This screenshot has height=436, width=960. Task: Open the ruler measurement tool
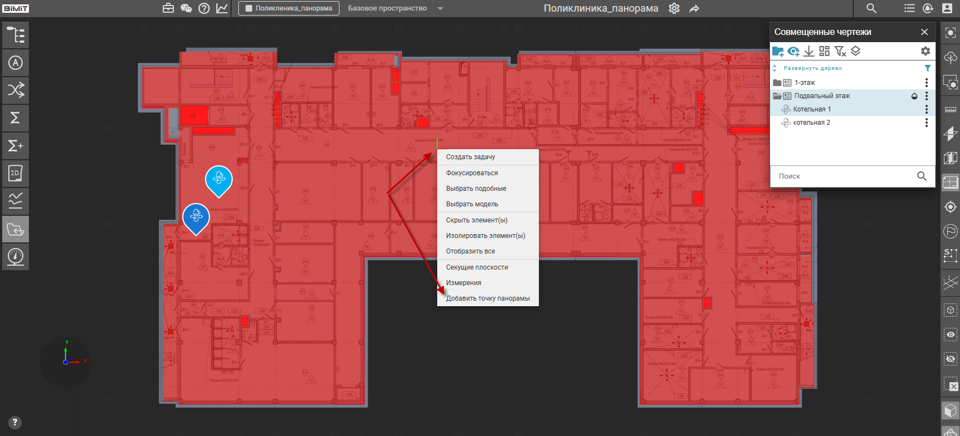click(x=951, y=109)
